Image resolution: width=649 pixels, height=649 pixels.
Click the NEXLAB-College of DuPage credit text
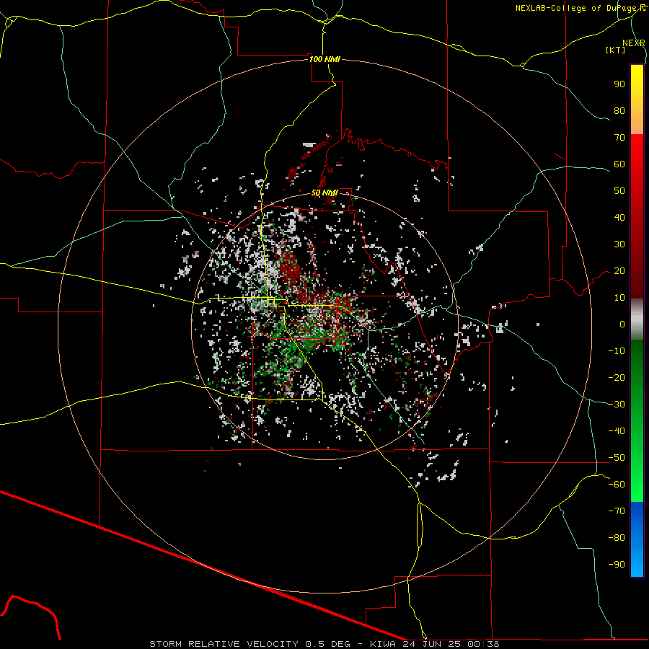(x=580, y=8)
